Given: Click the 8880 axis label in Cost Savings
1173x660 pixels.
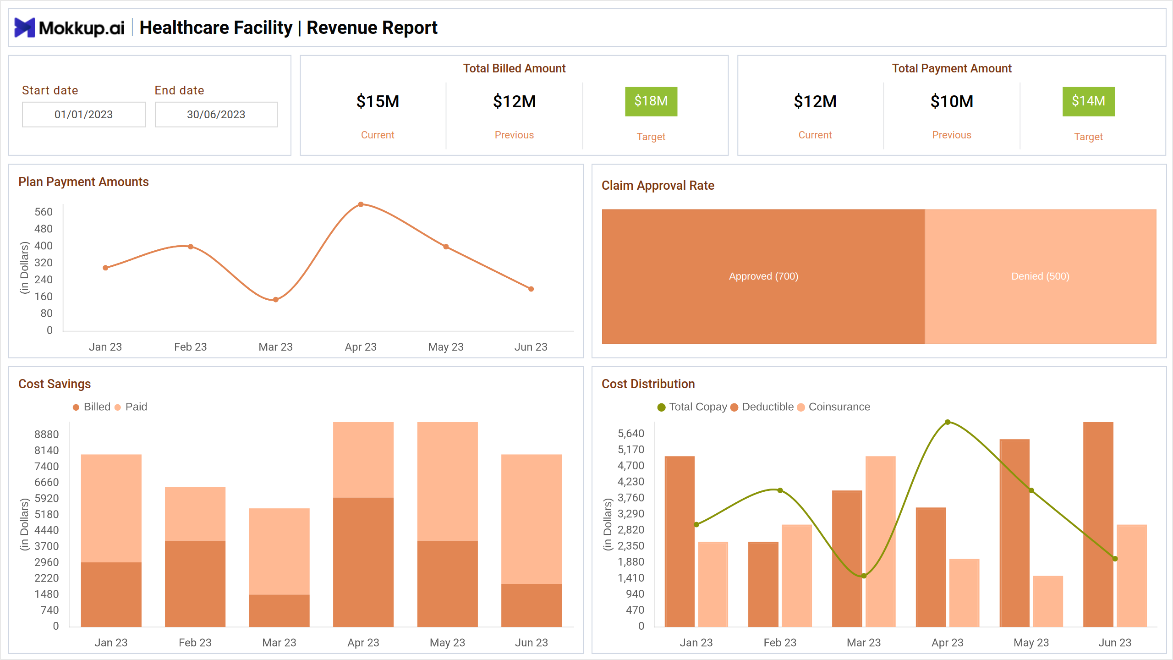Looking at the screenshot, I should click(x=47, y=434).
